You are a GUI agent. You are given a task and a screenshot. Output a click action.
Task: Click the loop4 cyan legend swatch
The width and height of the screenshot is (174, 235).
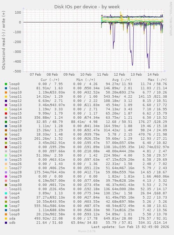point(6,193)
